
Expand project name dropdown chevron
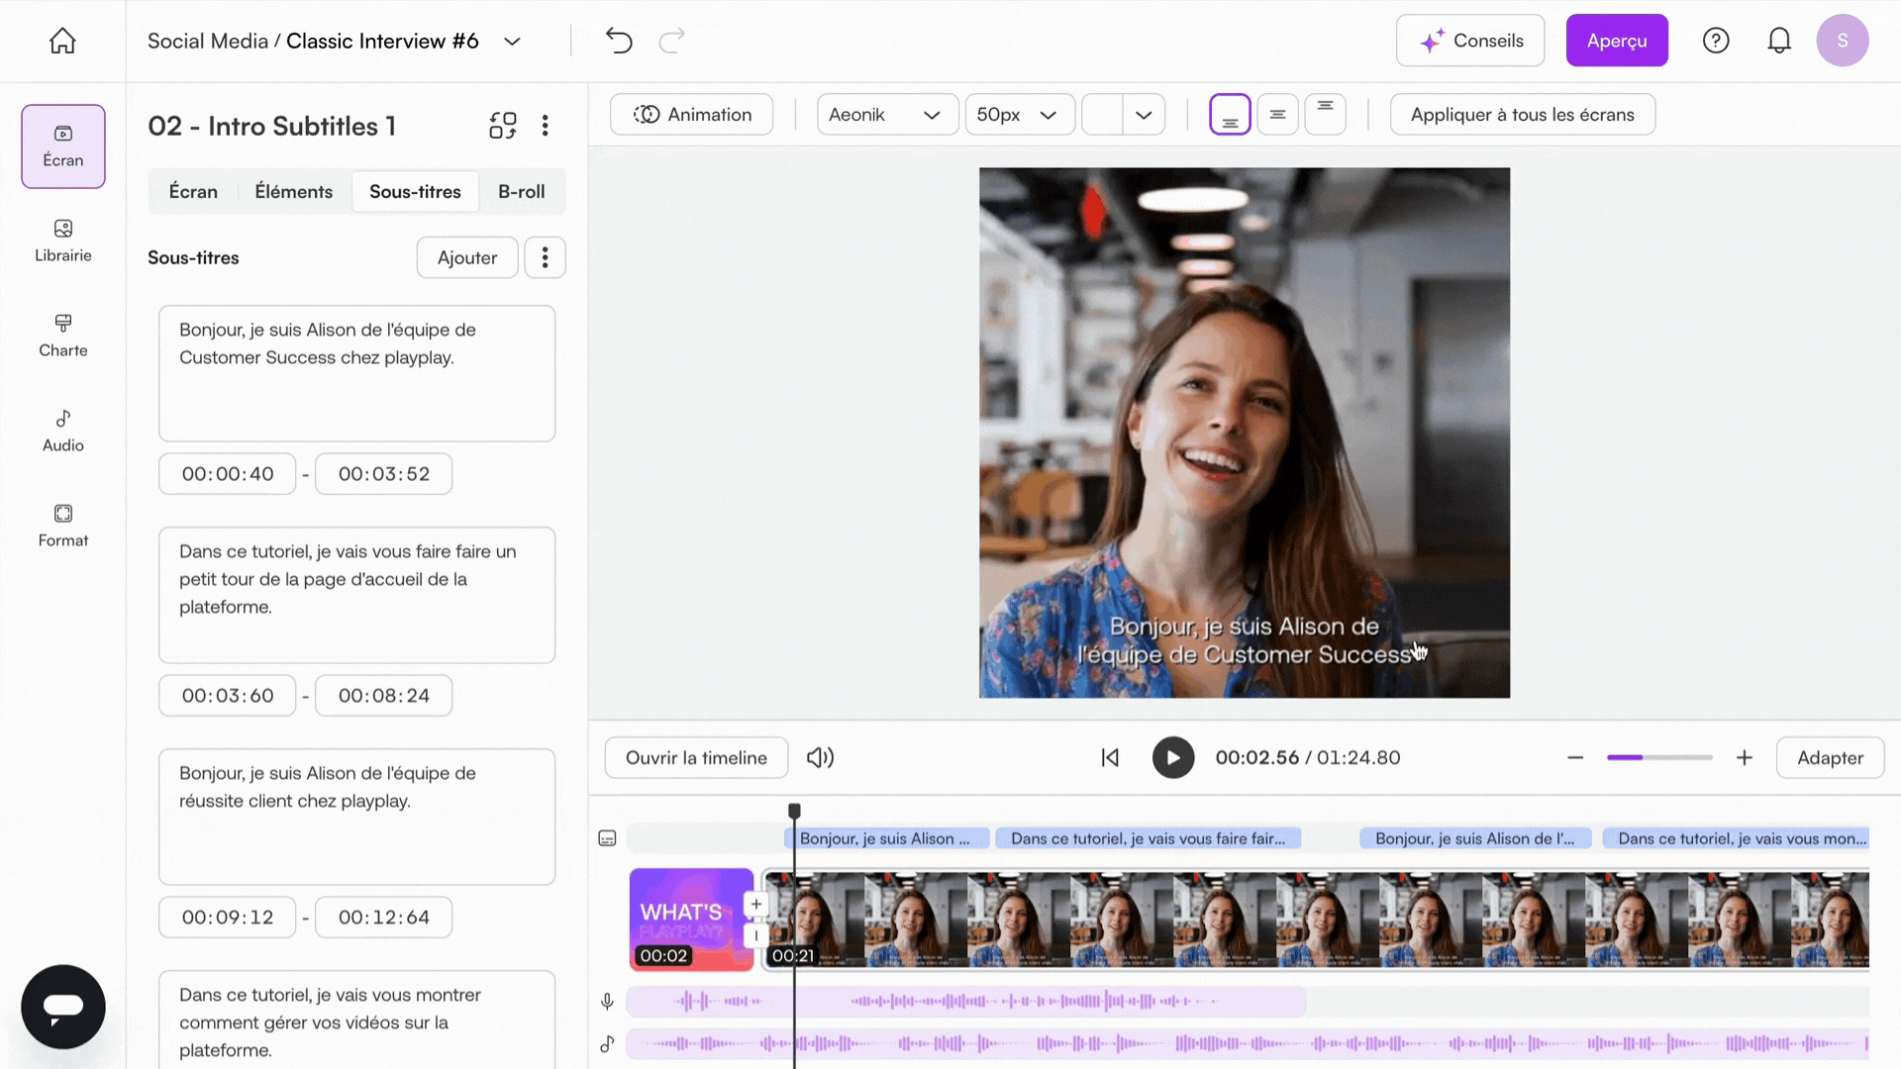coord(512,42)
